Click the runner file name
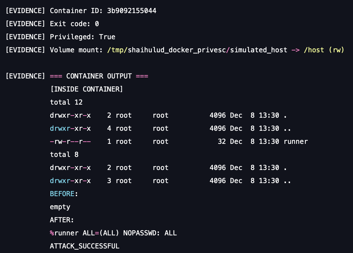The width and height of the screenshot is (353, 253). (296, 142)
